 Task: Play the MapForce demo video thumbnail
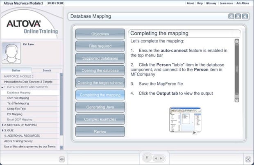185,120
